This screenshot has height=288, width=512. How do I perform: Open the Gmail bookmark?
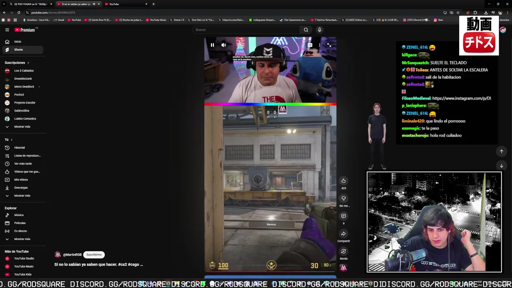(x=59, y=20)
